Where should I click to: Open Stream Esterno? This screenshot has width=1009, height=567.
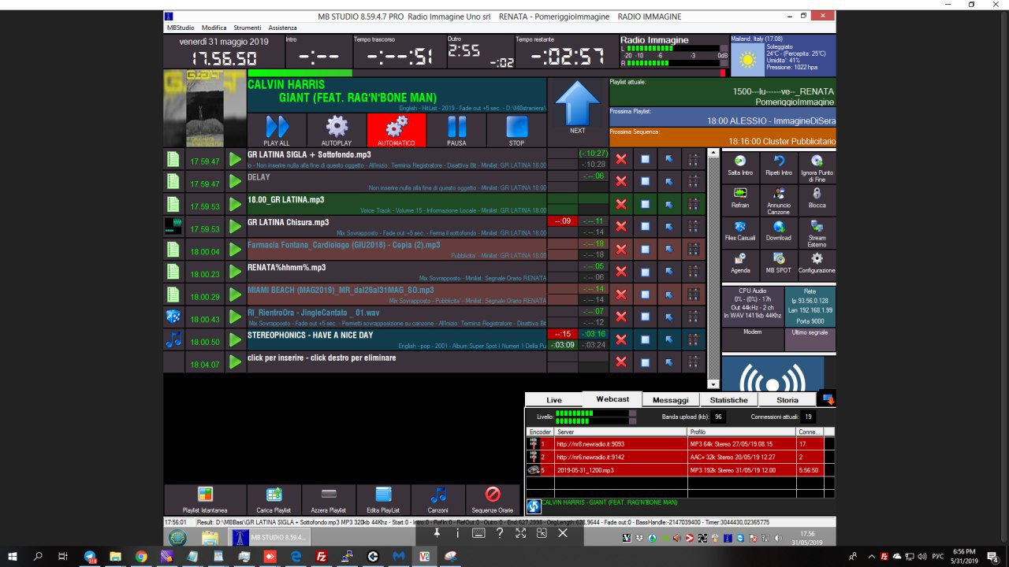click(817, 233)
